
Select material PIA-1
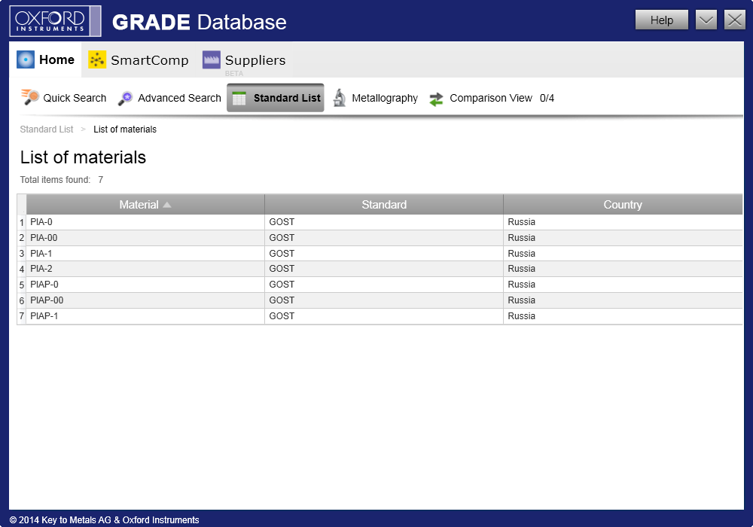tap(41, 254)
